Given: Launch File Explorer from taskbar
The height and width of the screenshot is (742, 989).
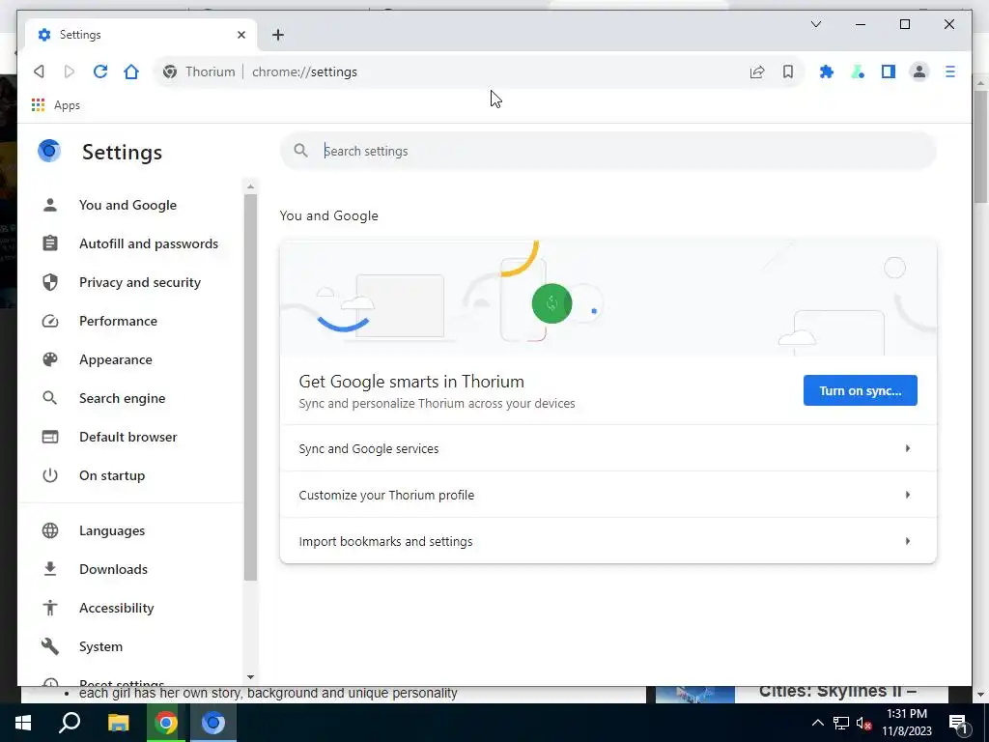Looking at the screenshot, I should (118, 723).
